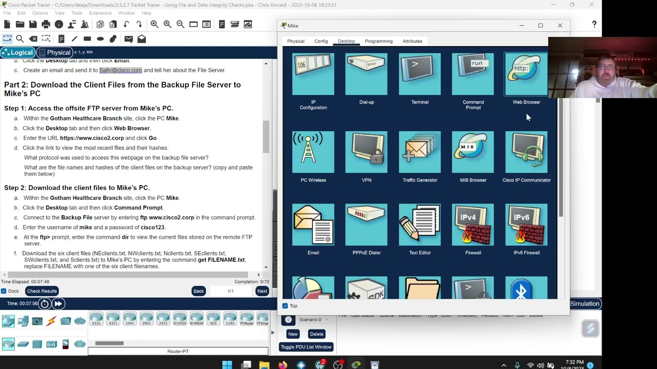Click the New file toolbar icon
The height and width of the screenshot is (369, 657).
click(x=7, y=24)
